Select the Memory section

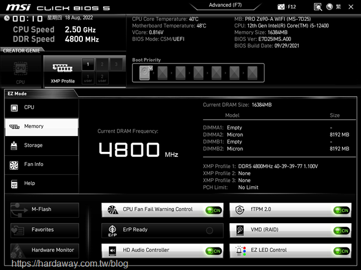click(42, 127)
